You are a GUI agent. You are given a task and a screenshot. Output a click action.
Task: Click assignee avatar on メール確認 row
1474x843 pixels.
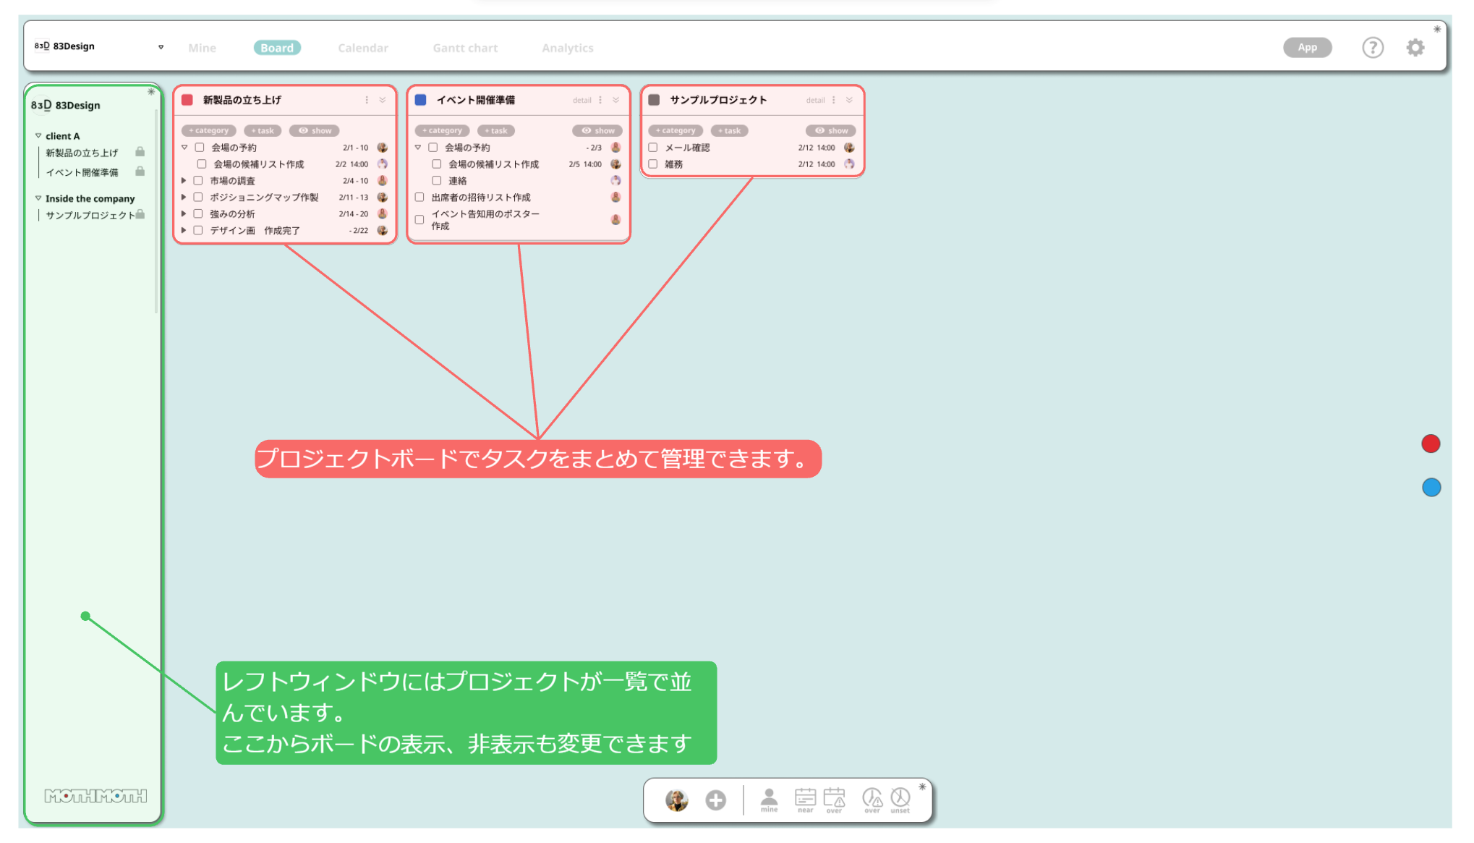pyautogui.click(x=849, y=148)
